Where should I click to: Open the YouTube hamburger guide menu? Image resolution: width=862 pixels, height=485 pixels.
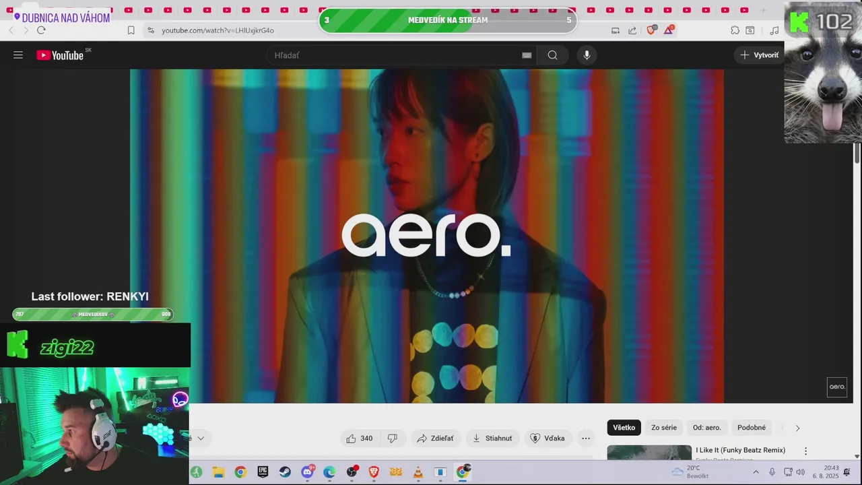point(18,55)
